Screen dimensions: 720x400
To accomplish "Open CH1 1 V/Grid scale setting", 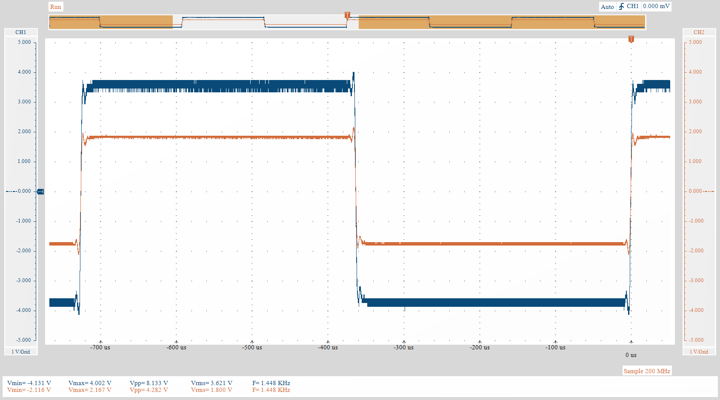I will click(21, 352).
